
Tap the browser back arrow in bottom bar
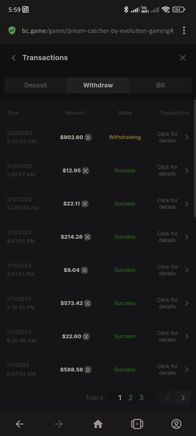tap(20, 424)
